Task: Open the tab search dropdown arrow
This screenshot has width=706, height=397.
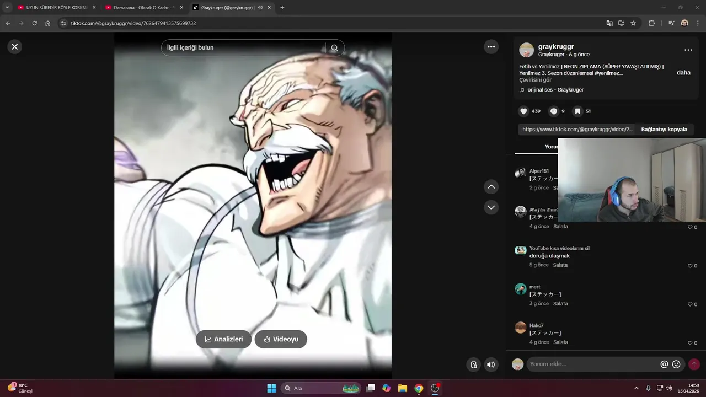Action: (x=7, y=8)
